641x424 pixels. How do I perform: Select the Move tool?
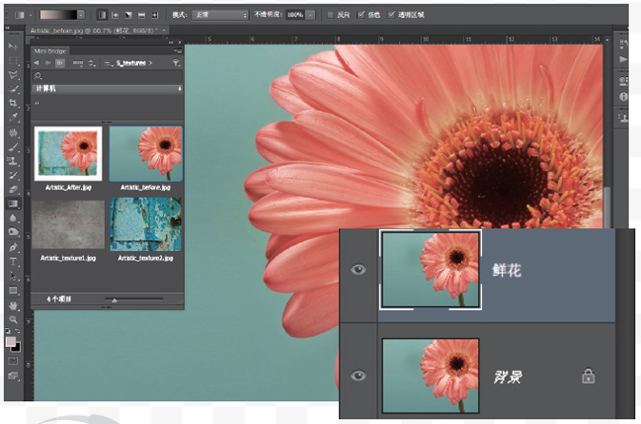pos(13,47)
